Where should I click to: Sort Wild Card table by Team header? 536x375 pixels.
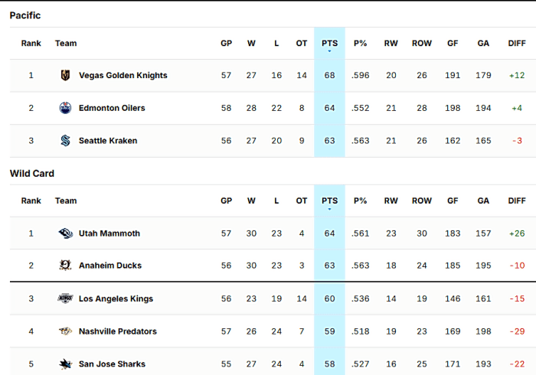tap(66, 201)
